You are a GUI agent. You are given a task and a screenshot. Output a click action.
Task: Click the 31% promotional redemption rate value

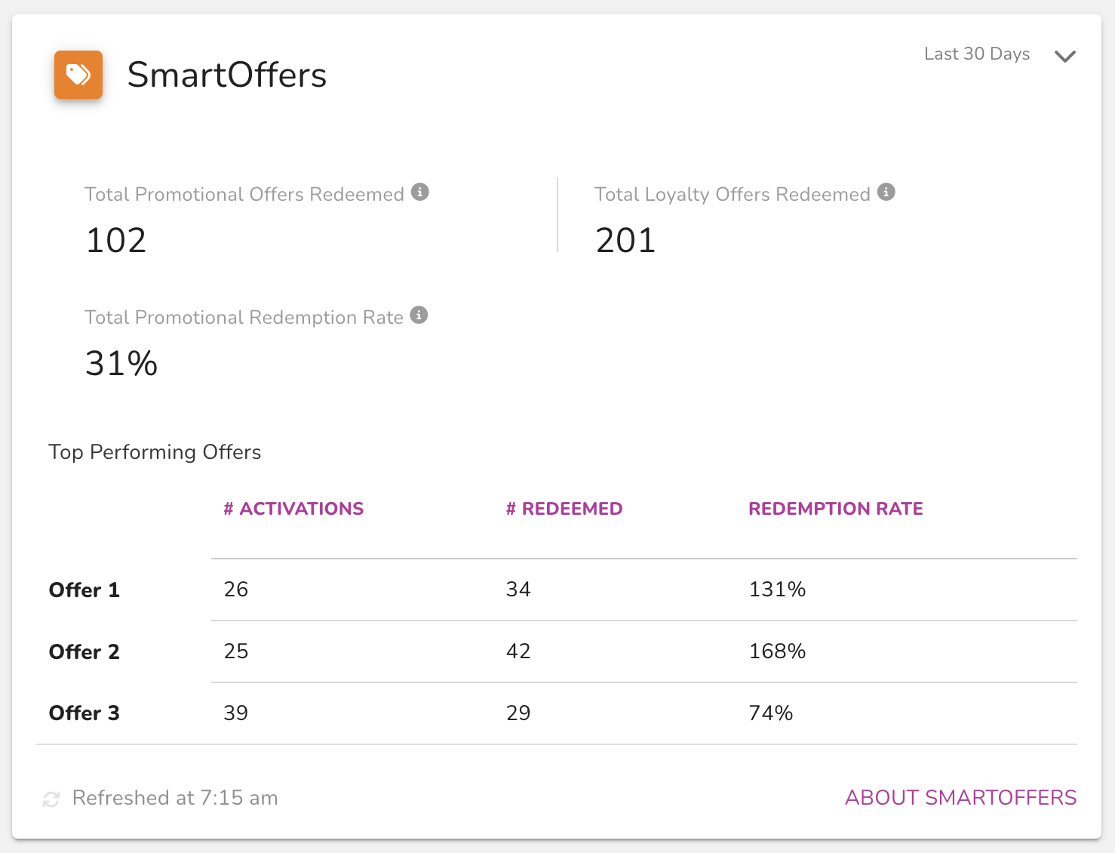pyautogui.click(x=121, y=364)
